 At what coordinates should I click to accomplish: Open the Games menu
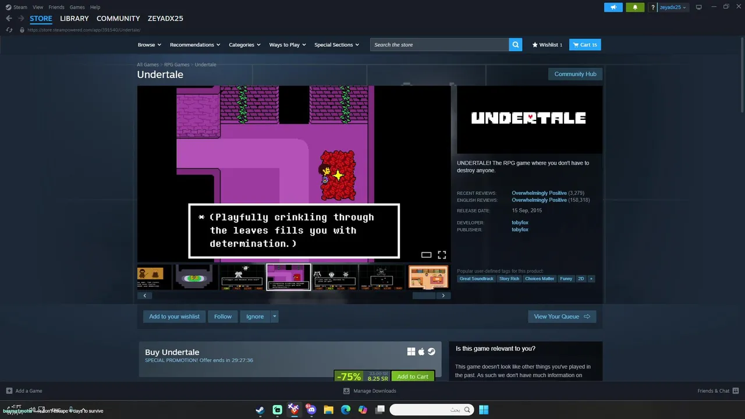click(x=77, y=7)
